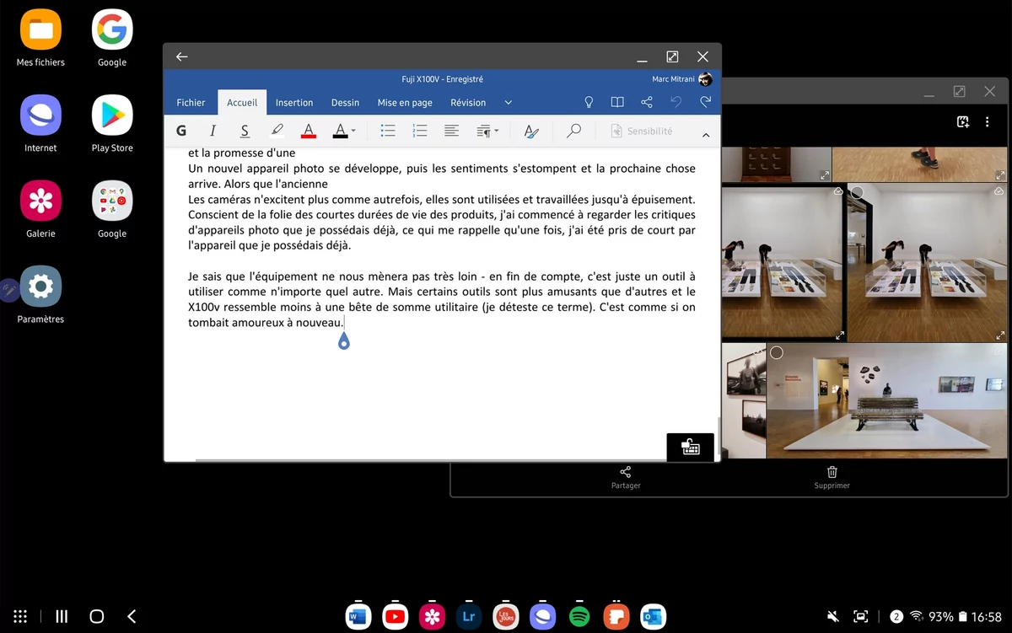Open the font color dropdown arrow

[x=353, y=131]
